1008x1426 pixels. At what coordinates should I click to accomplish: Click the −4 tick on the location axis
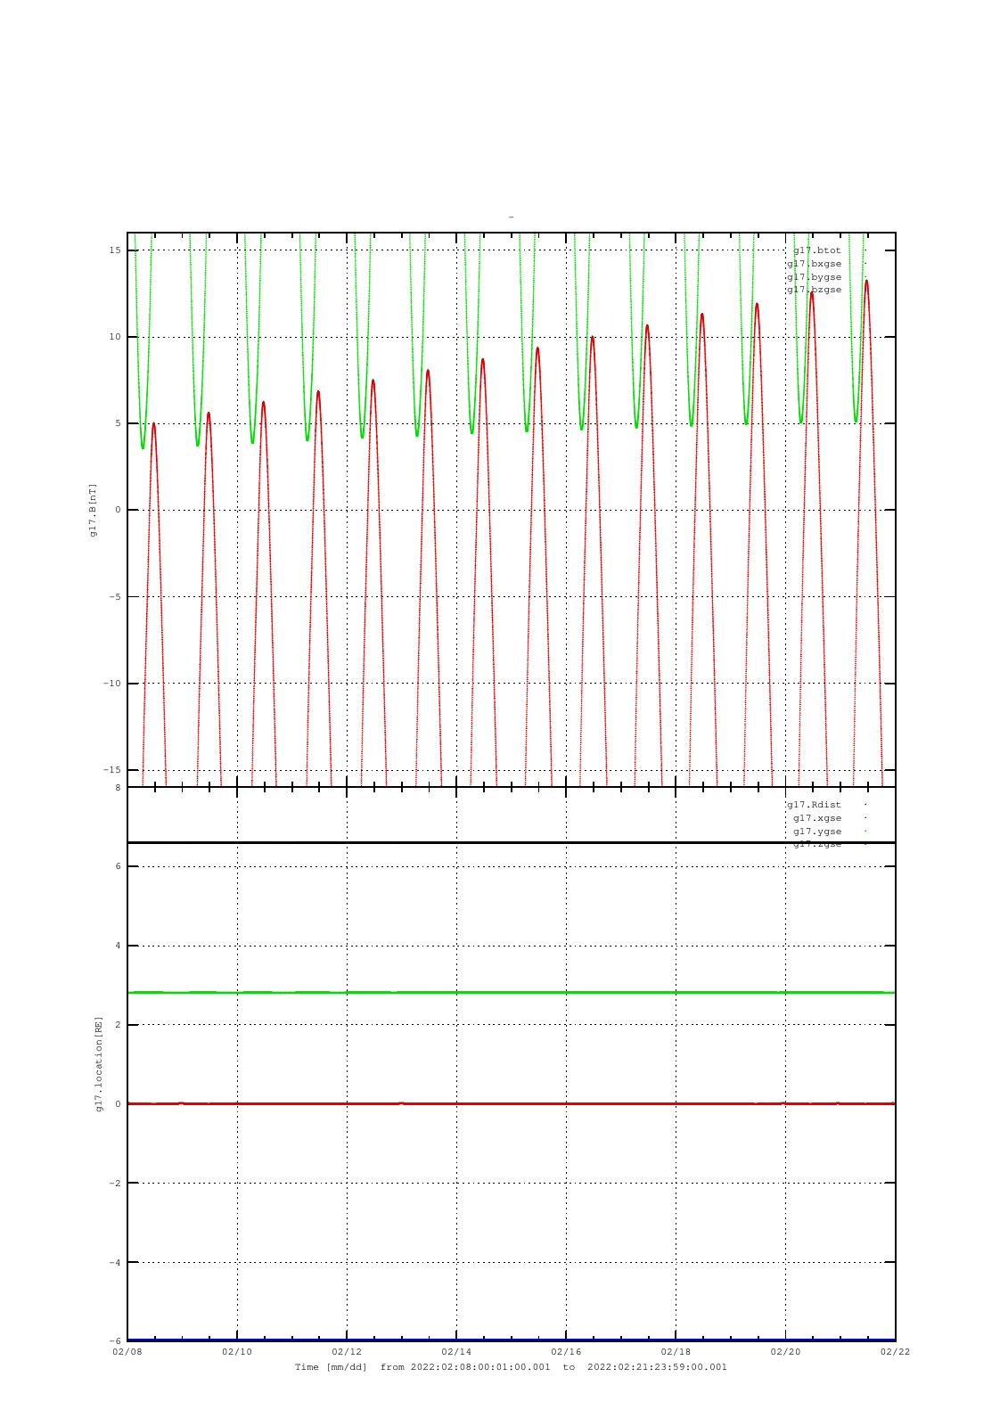point(115,1263)
